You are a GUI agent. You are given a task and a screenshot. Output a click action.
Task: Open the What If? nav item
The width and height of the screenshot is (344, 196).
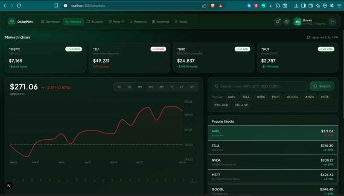[116, 22]
